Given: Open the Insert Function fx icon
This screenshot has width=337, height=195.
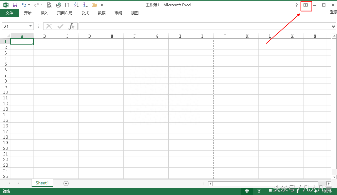Looking at the screenshot, I should (x=72, y=26).
